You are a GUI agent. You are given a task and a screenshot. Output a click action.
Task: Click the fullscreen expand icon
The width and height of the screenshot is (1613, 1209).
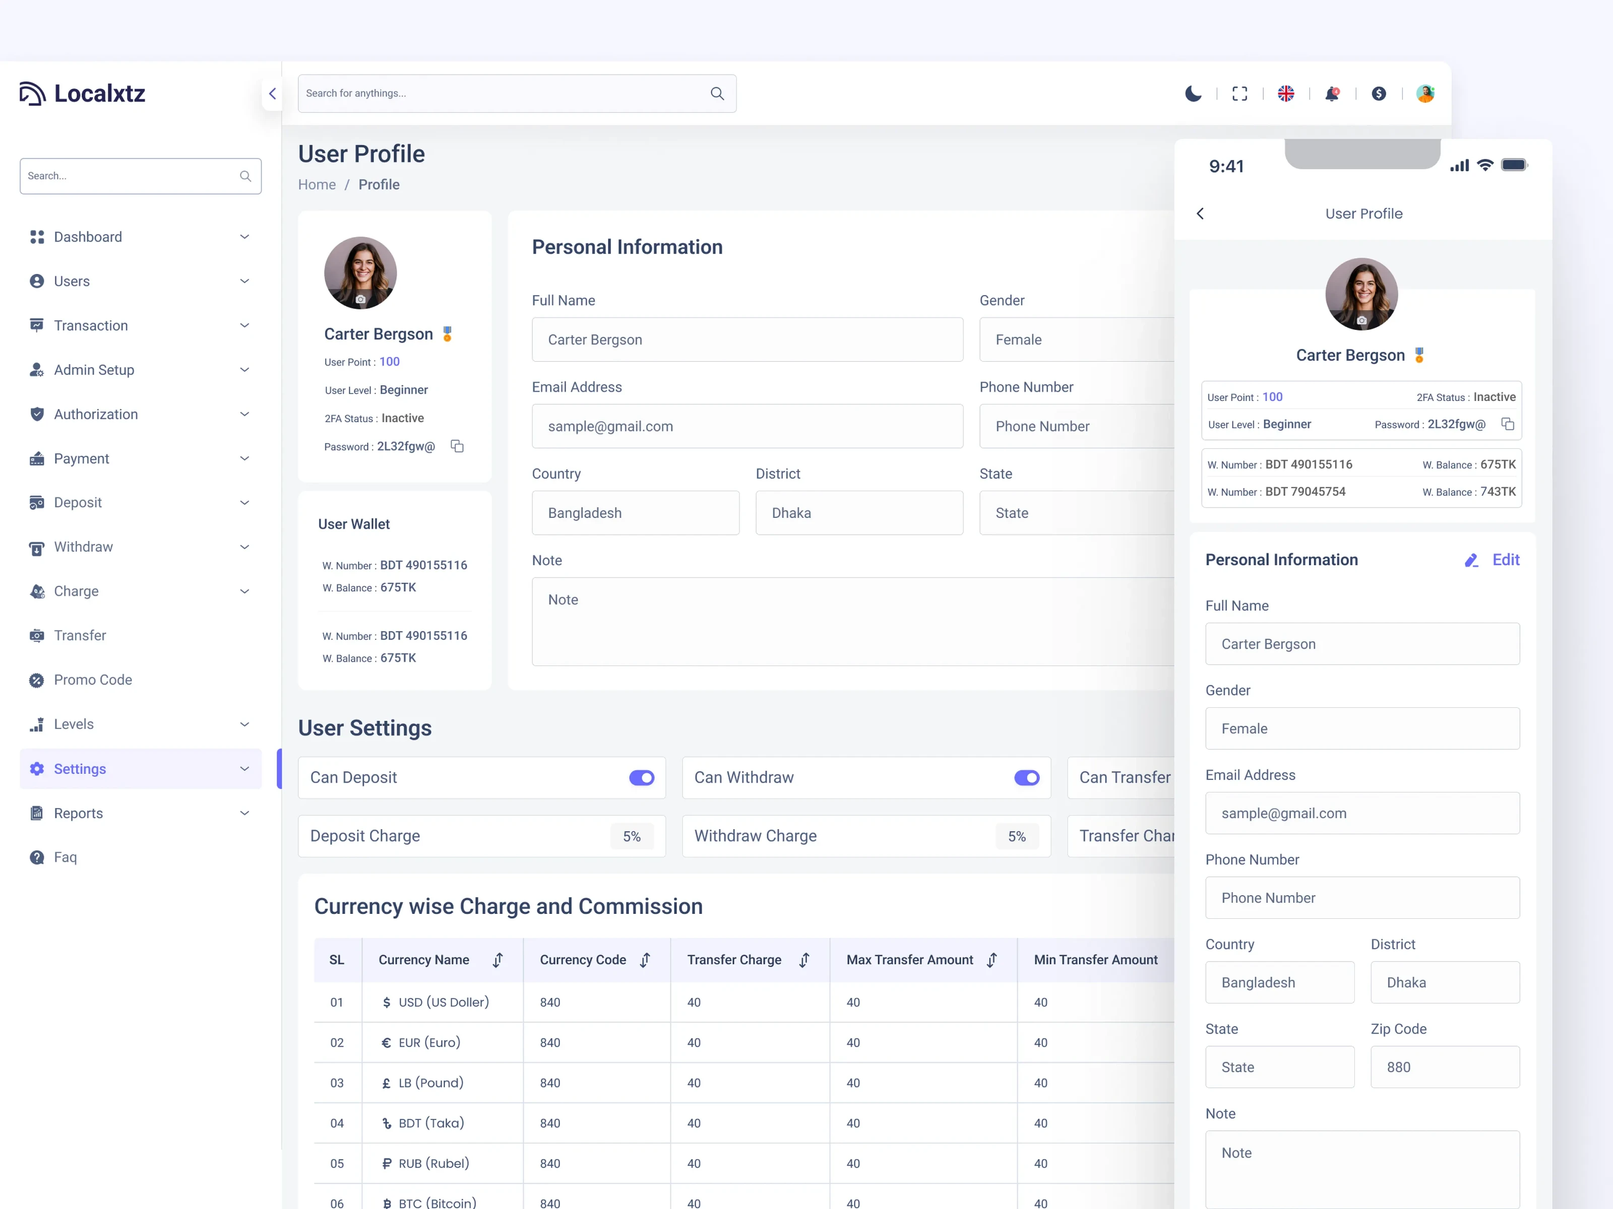click(1239, 93)
